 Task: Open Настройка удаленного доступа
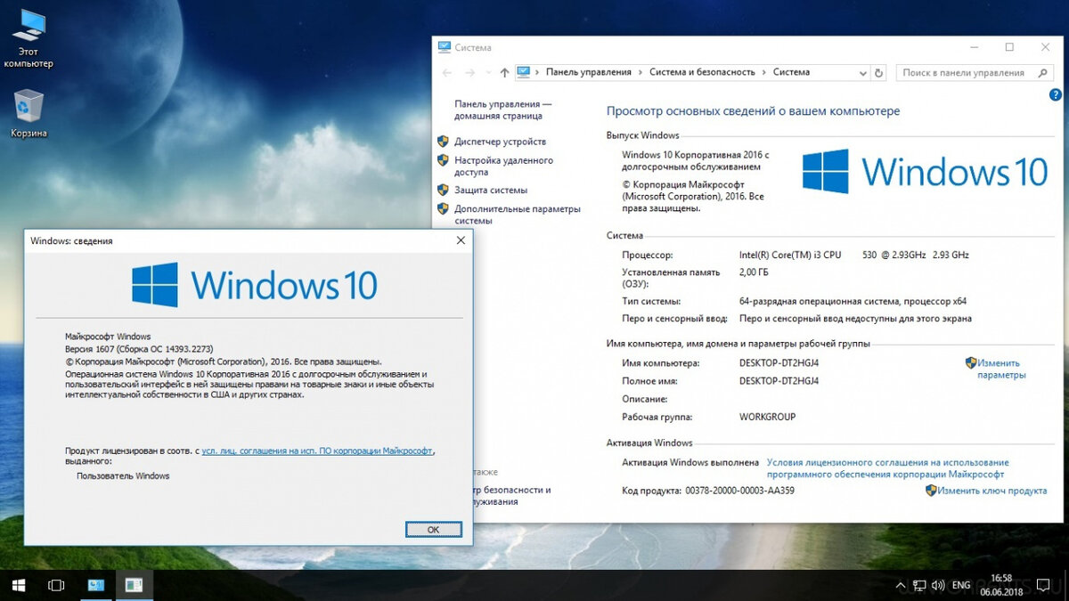pos(503,166)
